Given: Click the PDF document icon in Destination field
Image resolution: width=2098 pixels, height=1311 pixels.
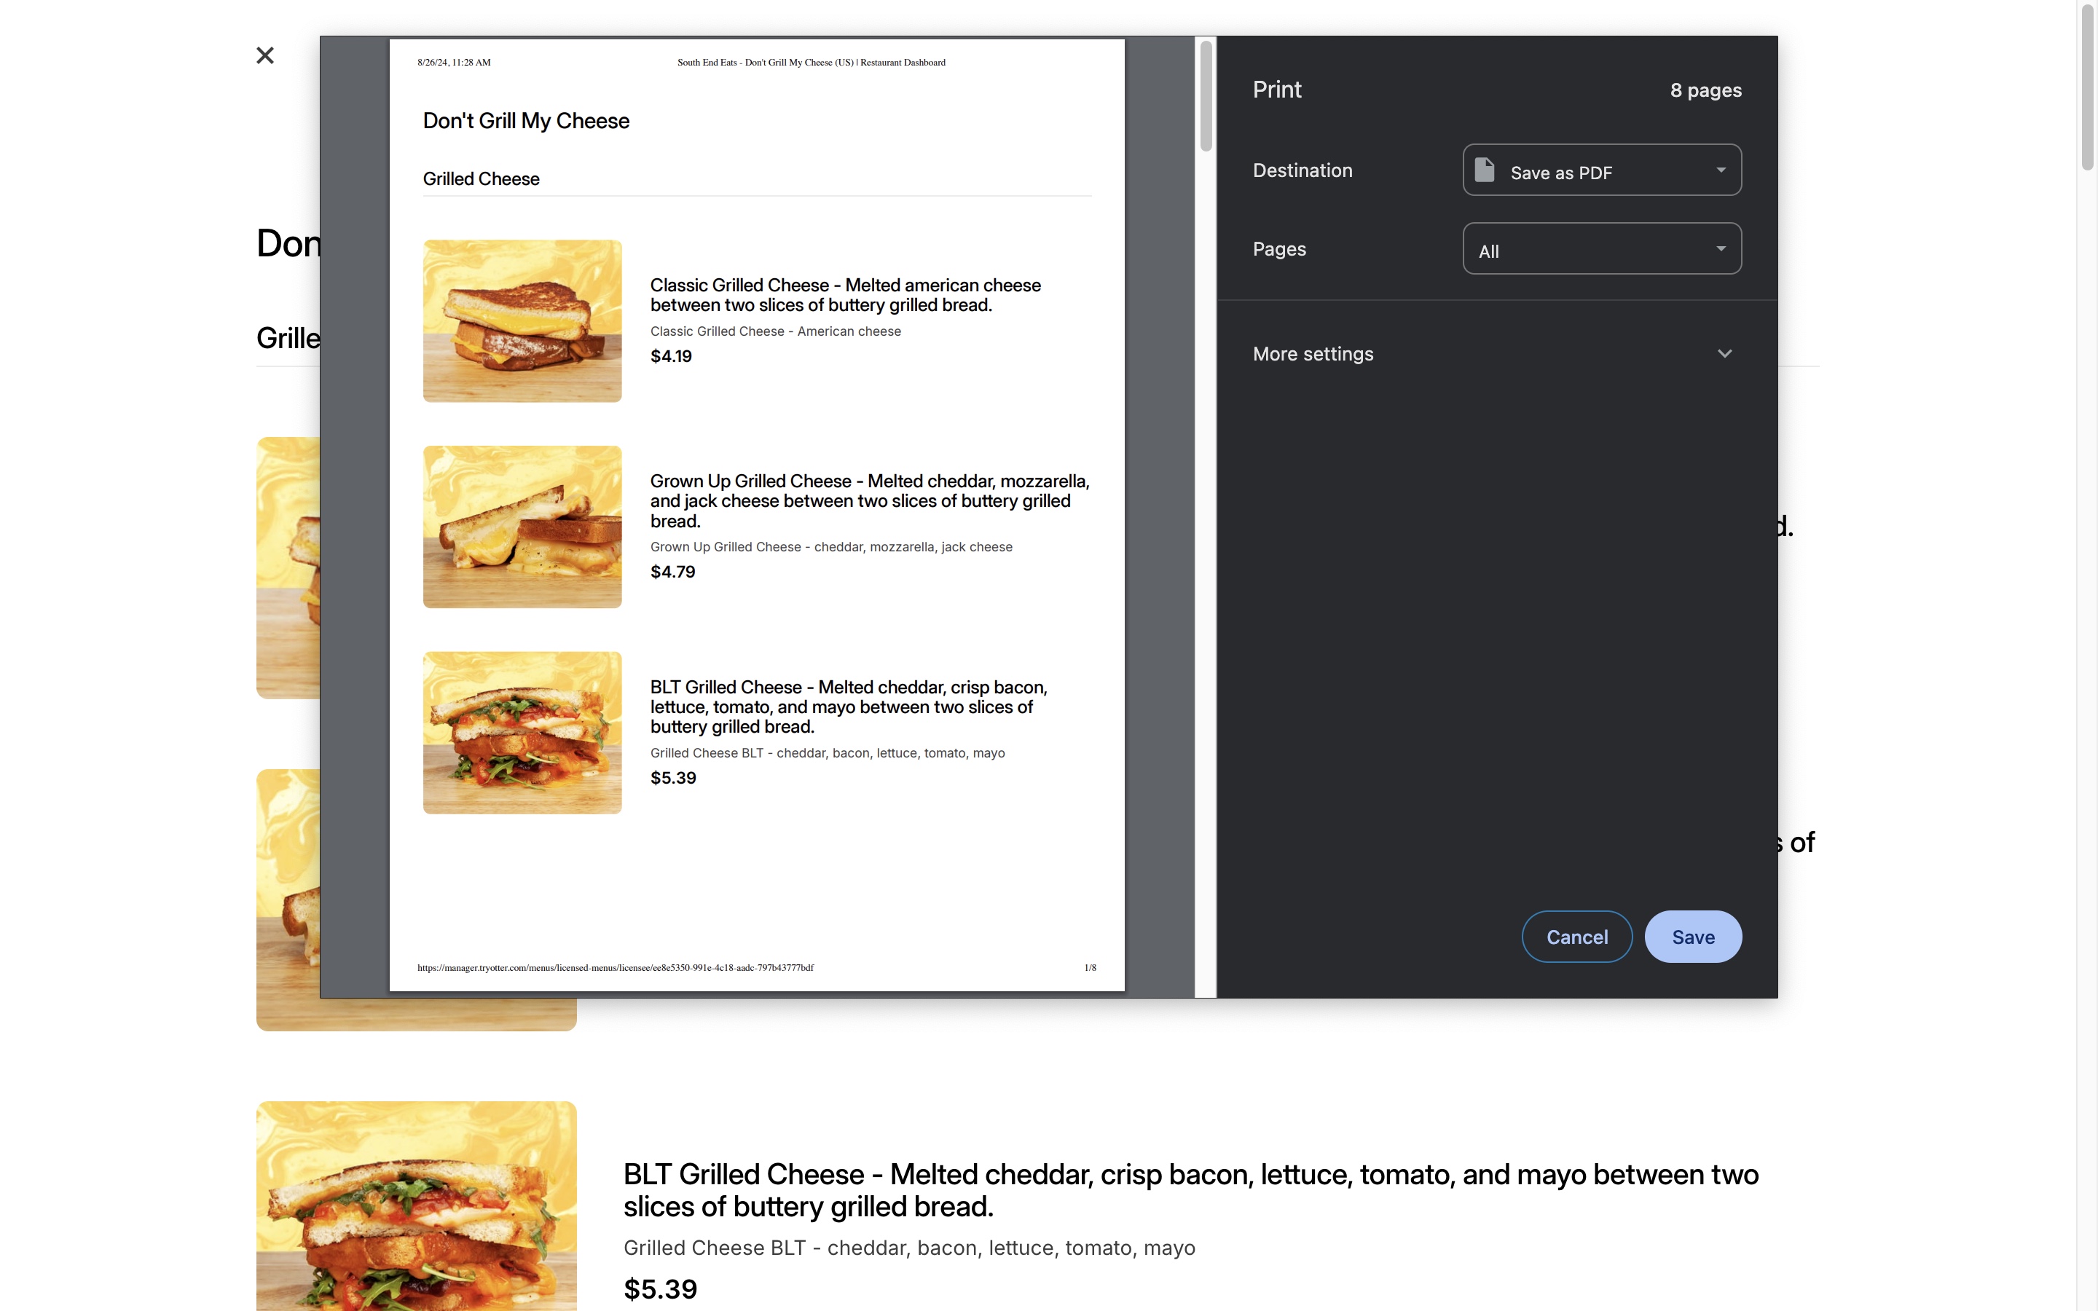Looking at the screenshot, I should click(1484, 170).
